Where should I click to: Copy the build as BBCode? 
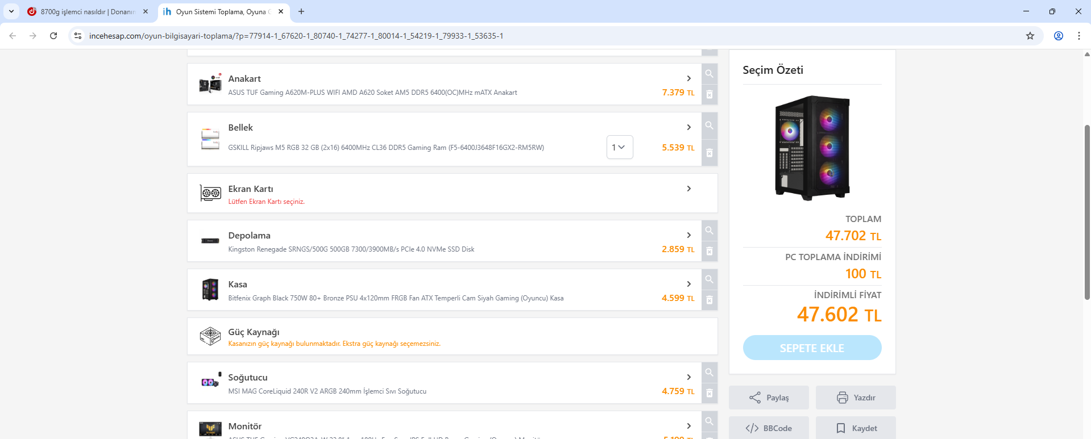769,428
